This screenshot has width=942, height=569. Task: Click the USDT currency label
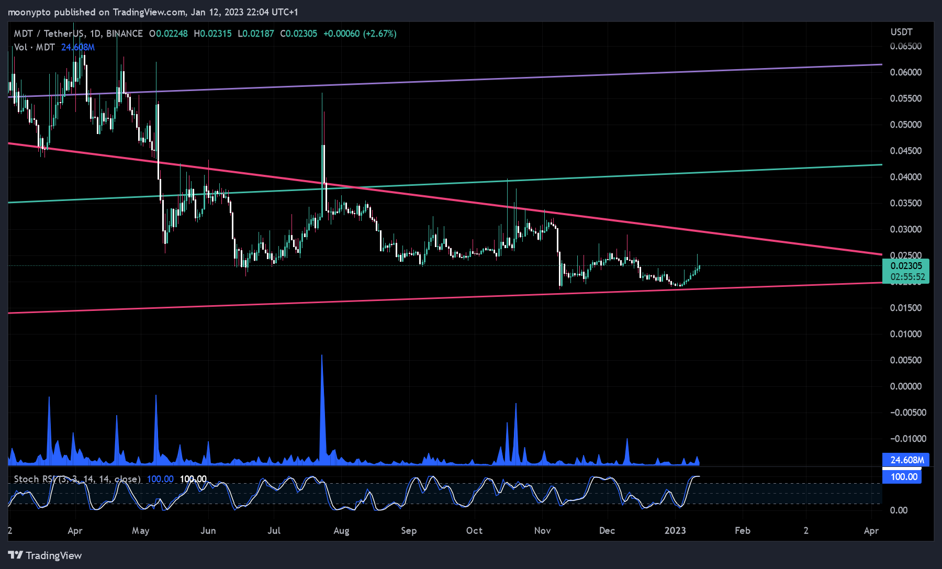tap(902, 32)
